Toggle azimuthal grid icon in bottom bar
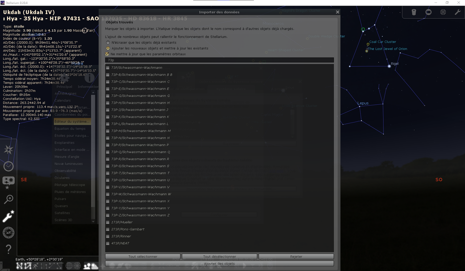 (77, 266)
